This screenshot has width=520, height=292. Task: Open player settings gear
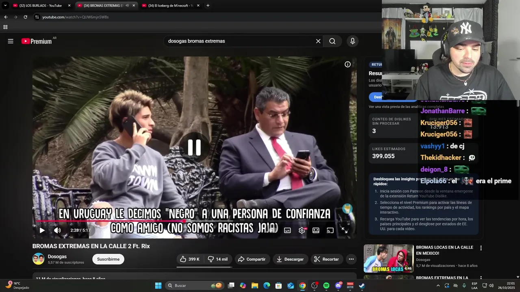(x=302, y=230)
